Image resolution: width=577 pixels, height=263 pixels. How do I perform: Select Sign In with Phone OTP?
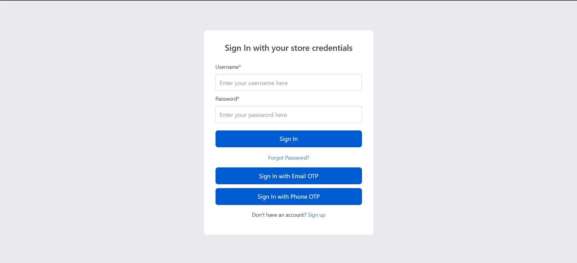(288, 197)
